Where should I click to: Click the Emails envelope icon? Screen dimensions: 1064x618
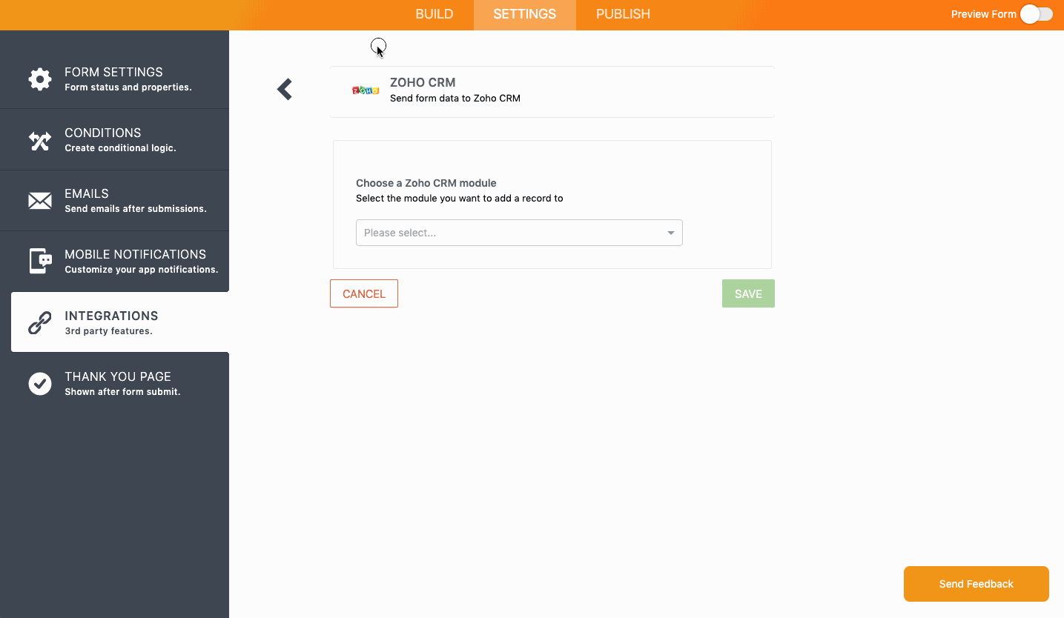pos(40,201)
